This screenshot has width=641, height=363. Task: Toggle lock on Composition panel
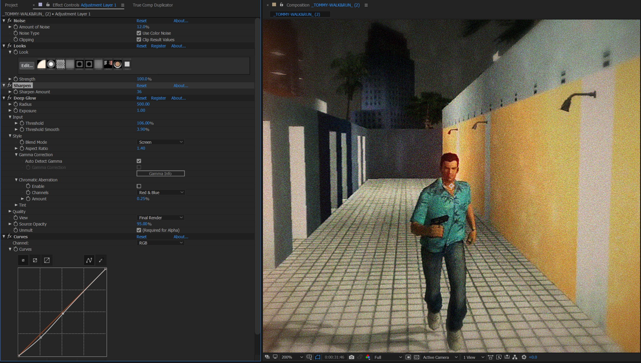pos(281,5)
